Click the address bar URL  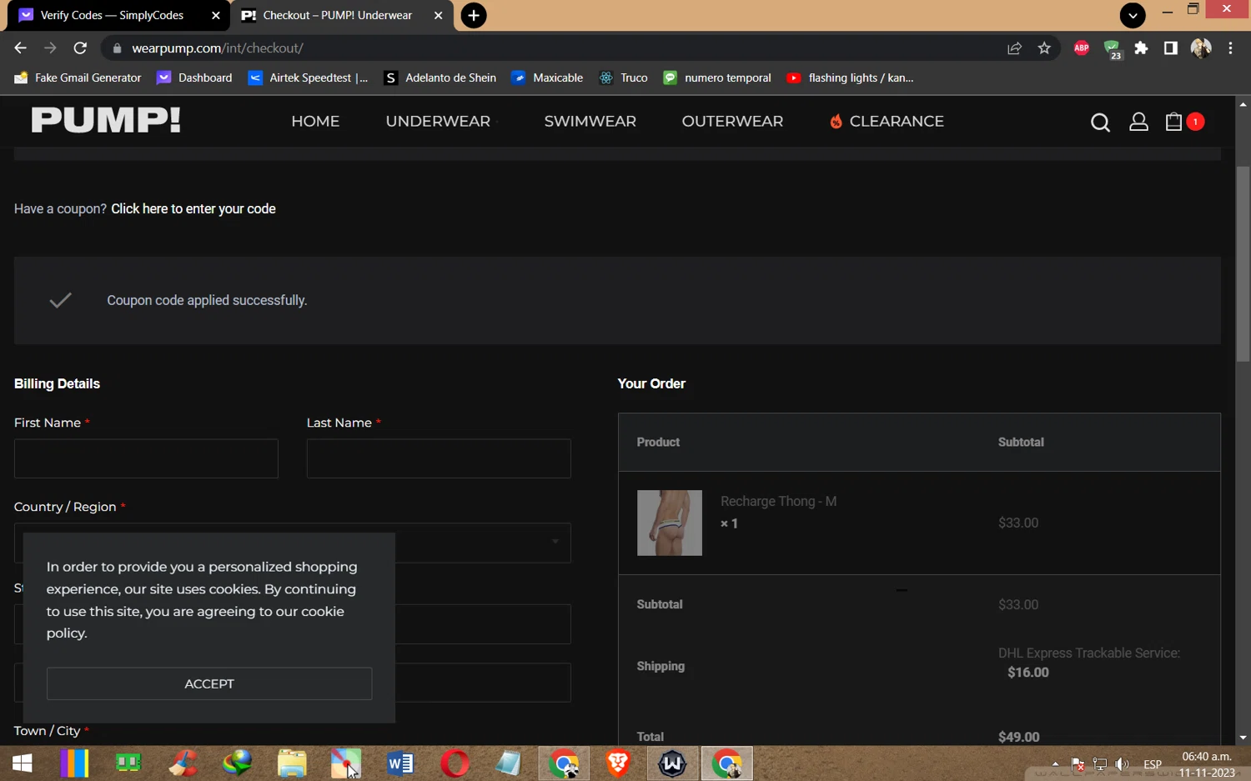218,48
